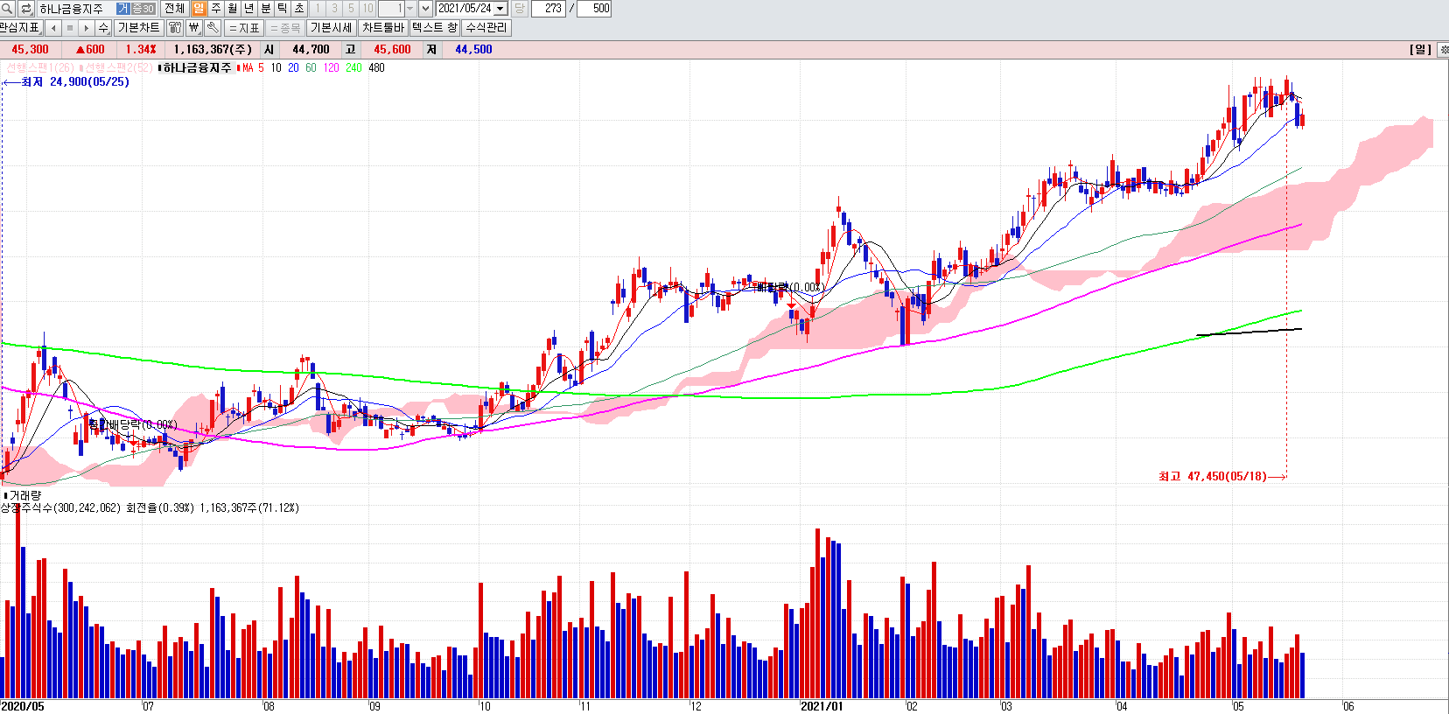This screenshot has width=1449, height=714.
Task: Toggle the 차트툴바 button
Action: click(x=383, y=28)
